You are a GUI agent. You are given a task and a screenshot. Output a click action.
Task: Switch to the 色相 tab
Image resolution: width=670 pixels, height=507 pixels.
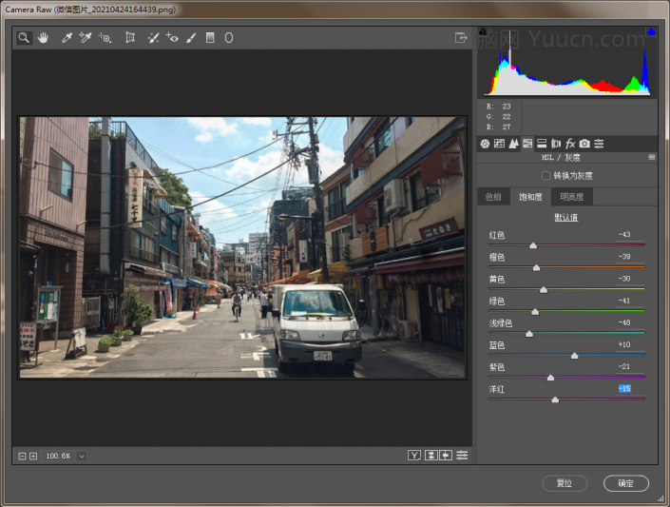[493, 197]
